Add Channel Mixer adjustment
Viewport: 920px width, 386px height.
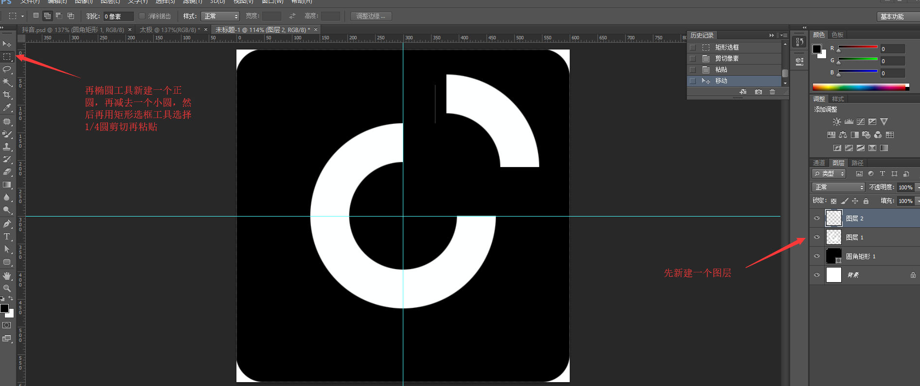coord(878,135)
